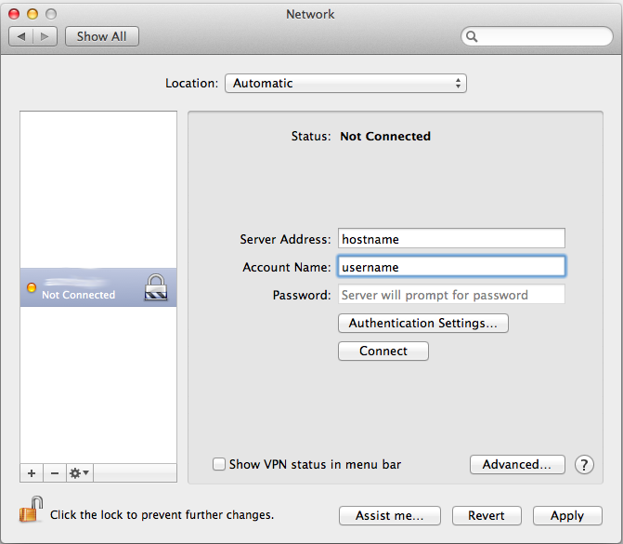Click the padlock to prevent changes
Viewport: 623px width, 544px height.
coord(32,511)
